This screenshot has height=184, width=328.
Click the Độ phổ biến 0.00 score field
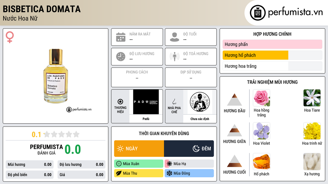30,175
